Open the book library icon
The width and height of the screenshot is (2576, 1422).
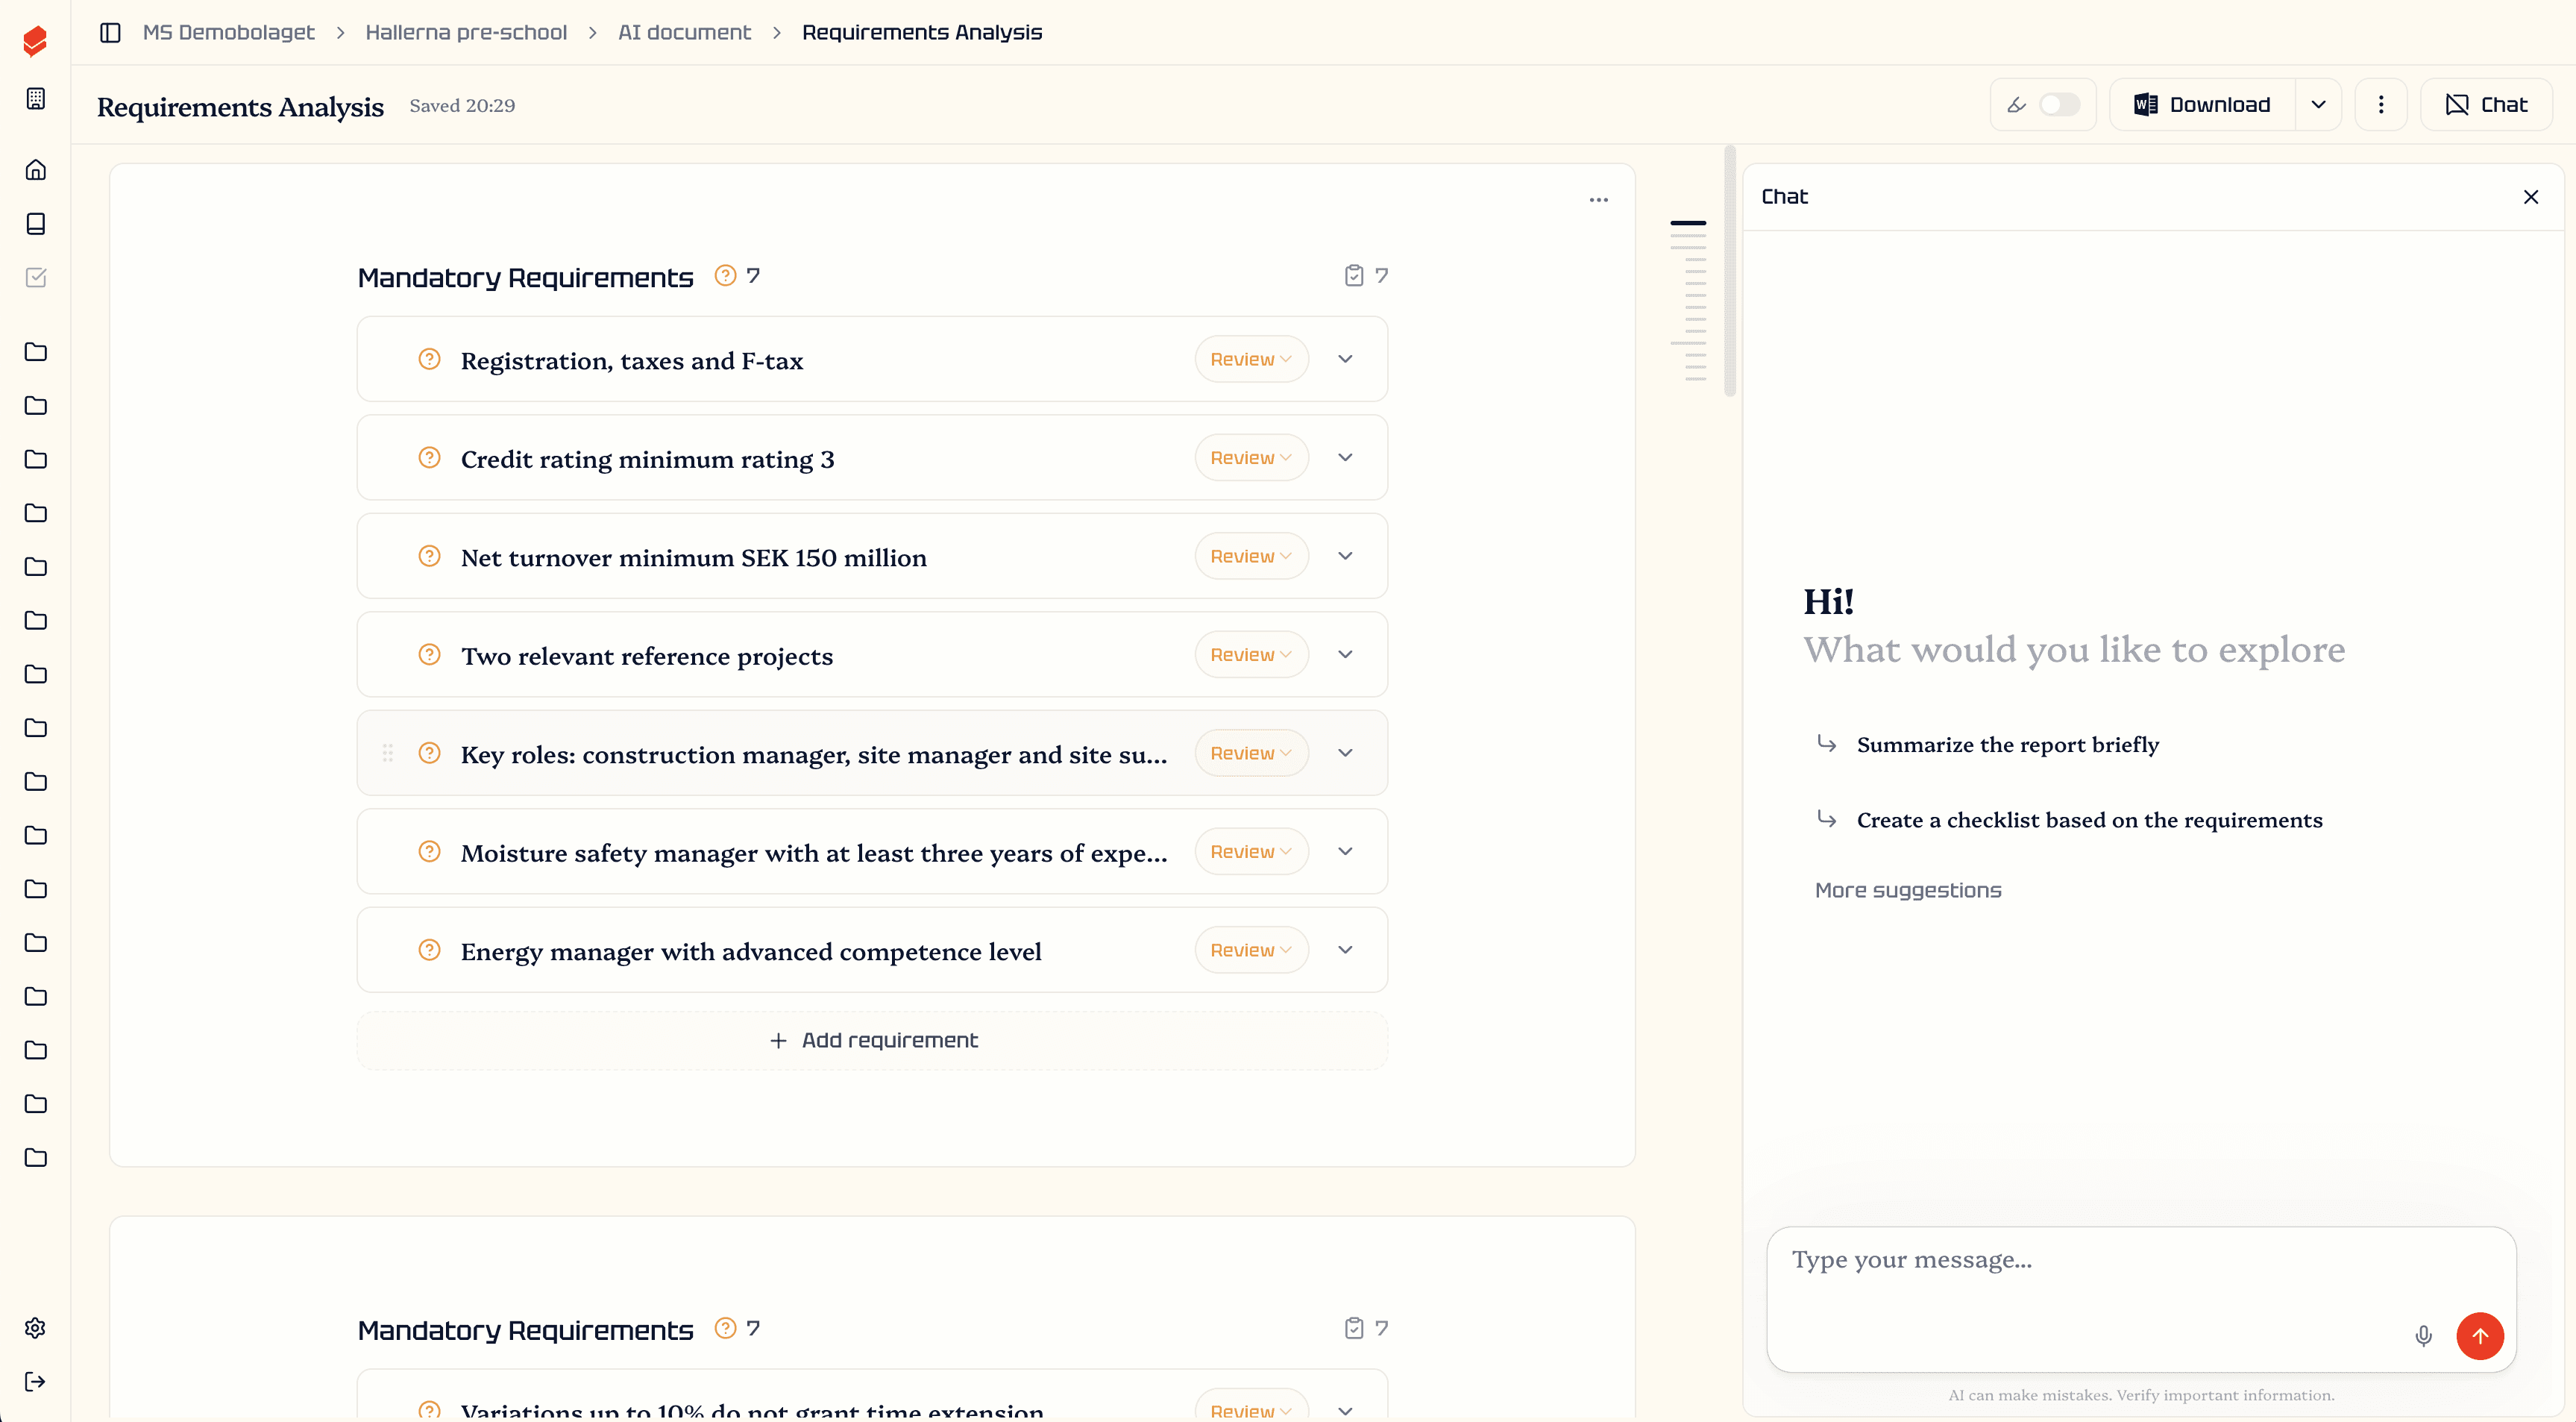pyautogui.click(x=36, y=223)
